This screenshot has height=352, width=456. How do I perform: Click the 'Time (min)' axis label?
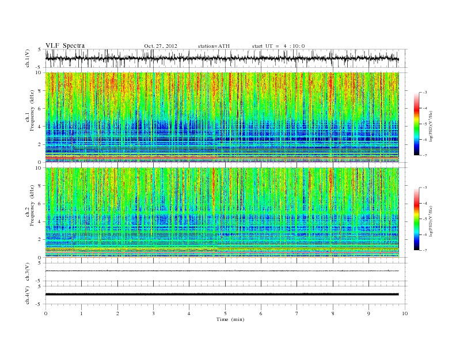tap(230, 319)
